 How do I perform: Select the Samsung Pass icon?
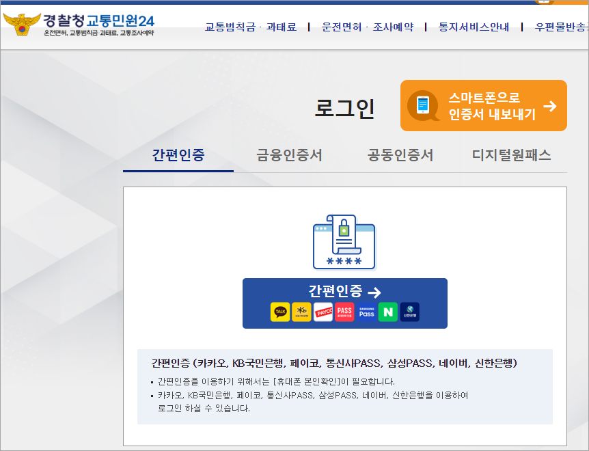tap(367, 312)
